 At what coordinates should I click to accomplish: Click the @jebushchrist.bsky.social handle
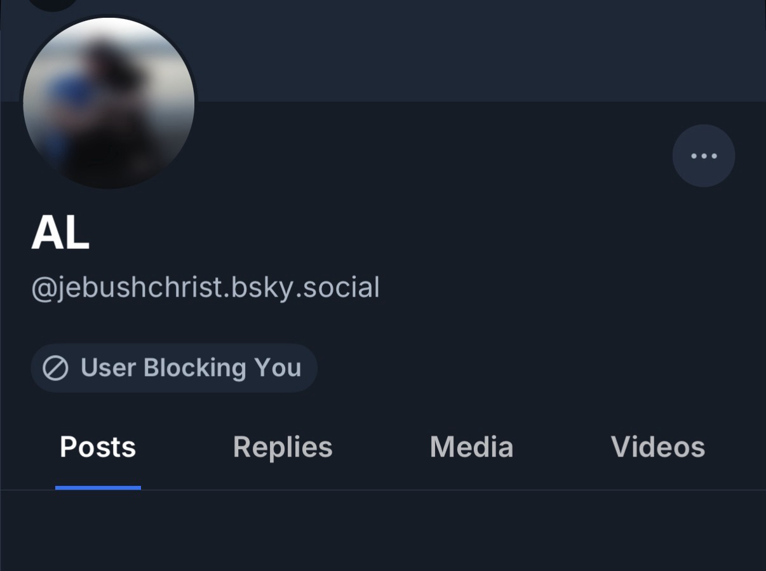[x=205, y=288]
